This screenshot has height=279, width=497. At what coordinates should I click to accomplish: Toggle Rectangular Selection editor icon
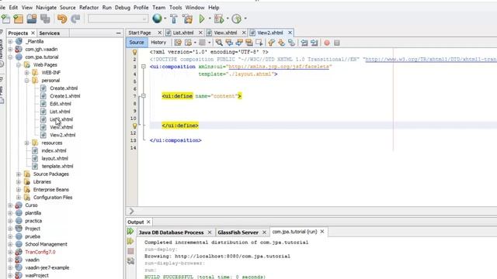coord(259,43)
